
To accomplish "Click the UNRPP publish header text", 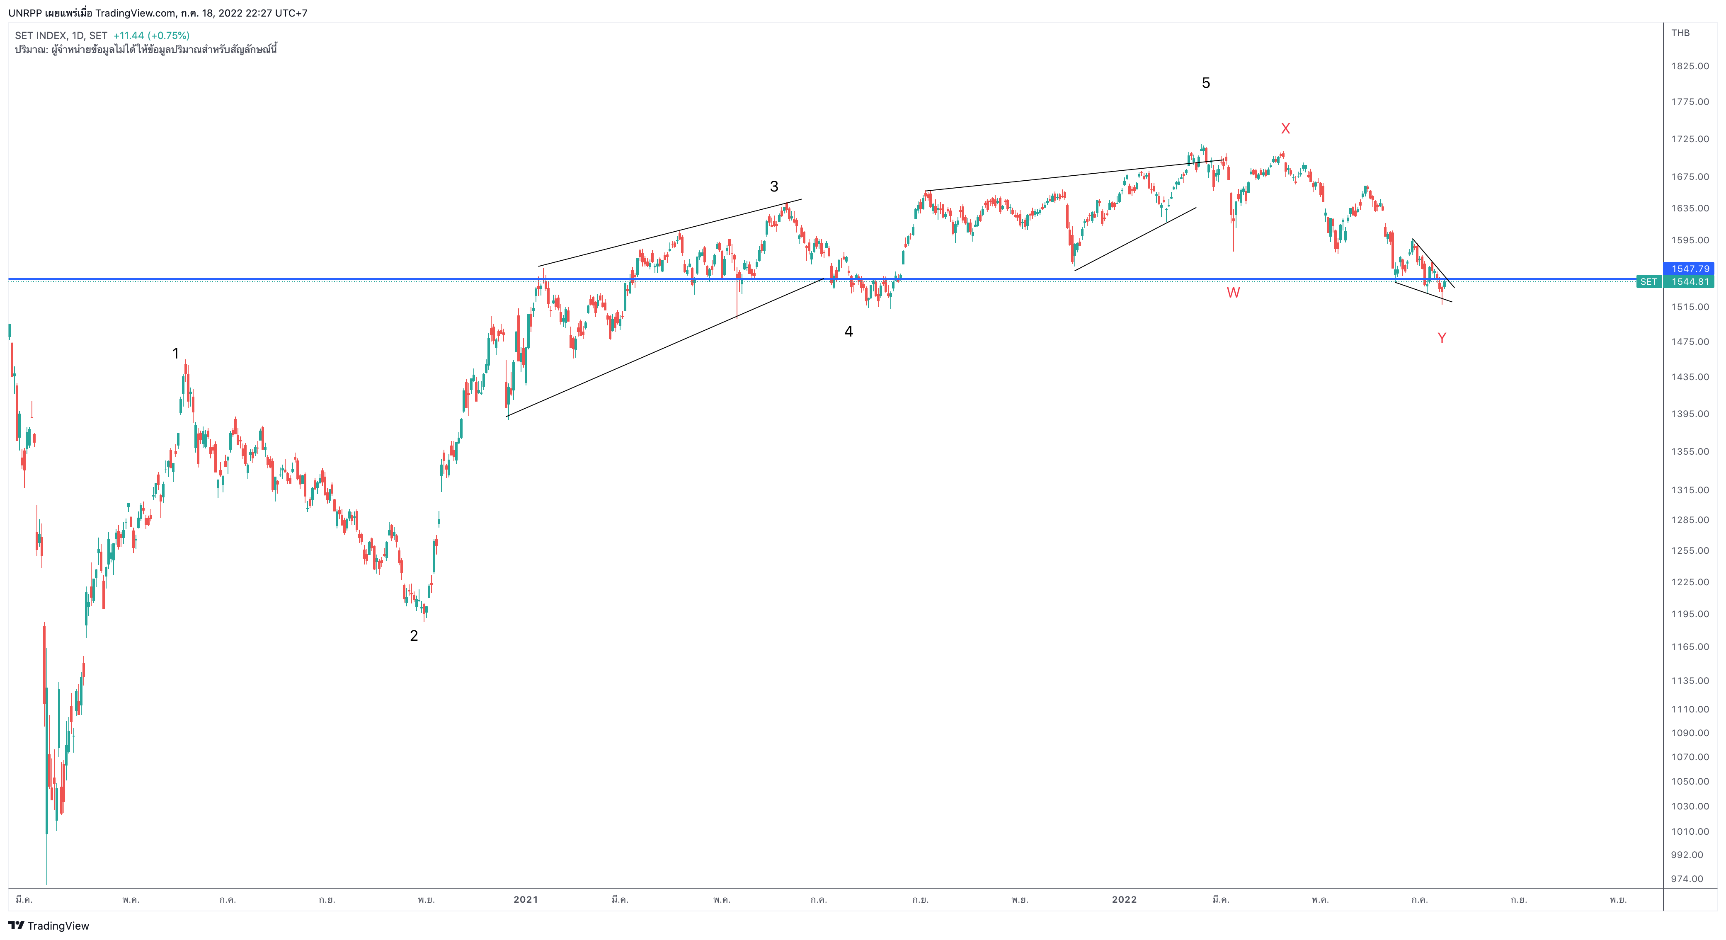I will (x=158, y=13).
